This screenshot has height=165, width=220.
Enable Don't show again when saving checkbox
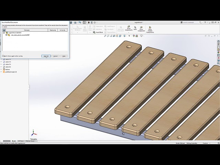pos(3,56)
